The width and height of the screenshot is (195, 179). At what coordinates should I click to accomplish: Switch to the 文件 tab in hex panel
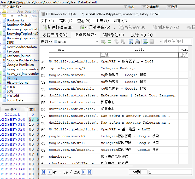30,109
